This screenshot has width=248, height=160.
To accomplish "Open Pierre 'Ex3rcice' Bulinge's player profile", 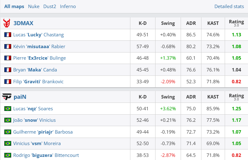I will click(x=39, y=58).
